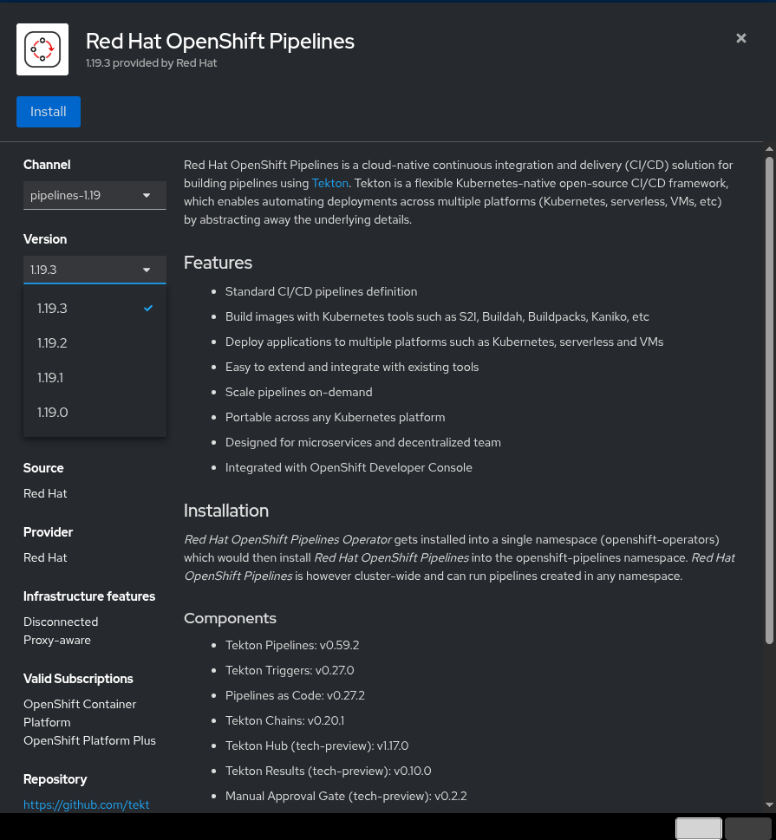Click the Red Hat OpenShift Pipelines logo

[x=42, y=49]
